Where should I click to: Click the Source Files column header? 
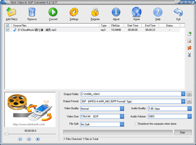coord(56,26)
